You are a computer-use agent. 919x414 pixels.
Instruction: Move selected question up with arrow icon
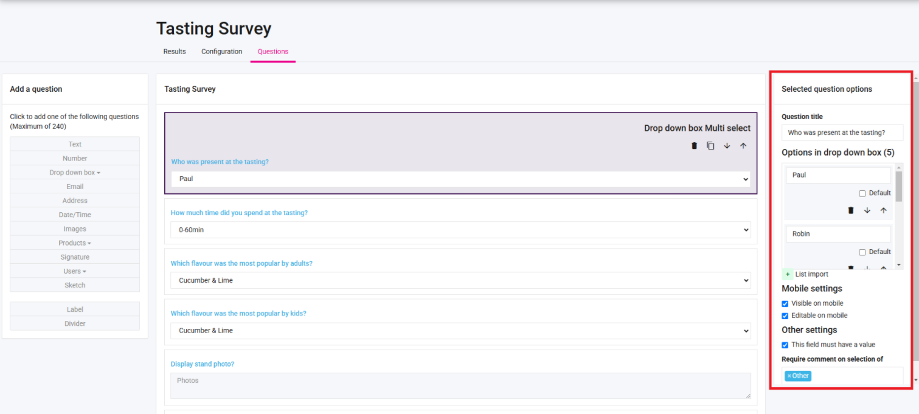click(x=743, y=146)
